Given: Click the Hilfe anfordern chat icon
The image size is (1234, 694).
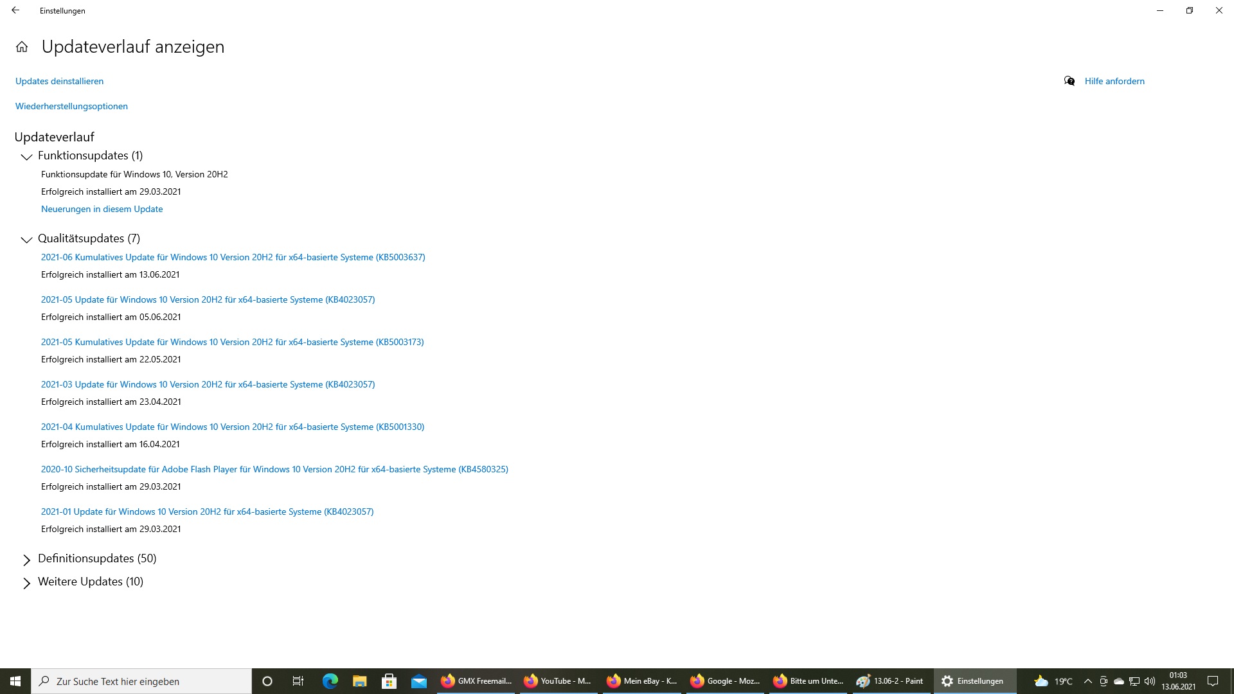Looking at the screenshot, I should point(1069,81).
